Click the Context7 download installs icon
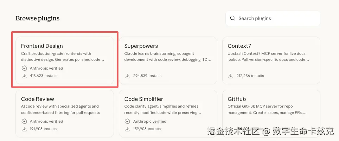Screen dimensions: 339x141 tap(231, 76)
